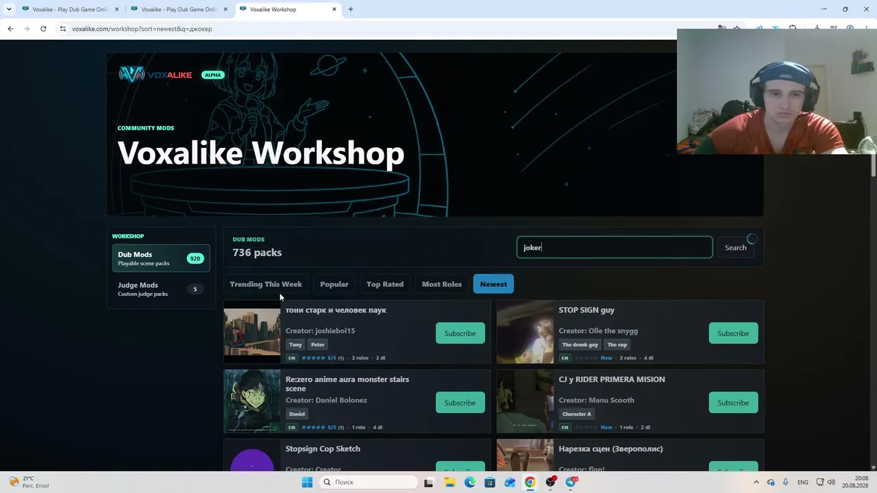877x493 pixels.
Task: Sort packs by Most Roles
Action: coord(442,284)
